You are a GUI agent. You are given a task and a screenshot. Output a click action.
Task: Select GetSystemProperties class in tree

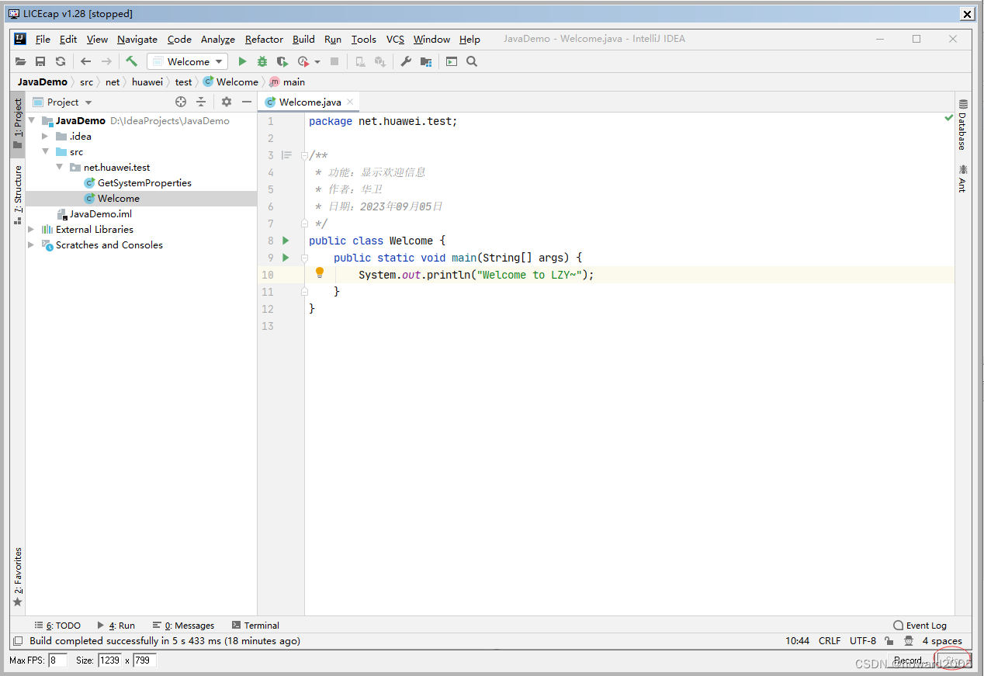(x=144, y=182)
